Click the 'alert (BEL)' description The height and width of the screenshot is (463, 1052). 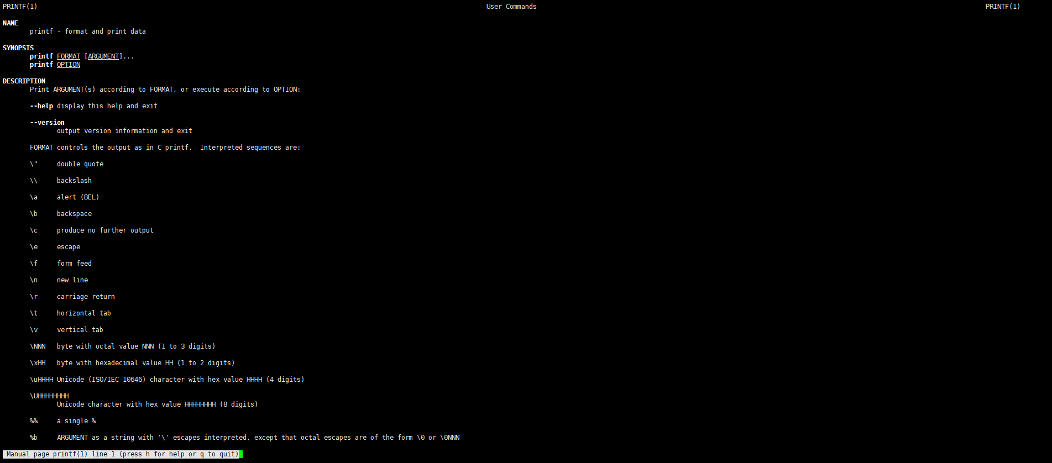tap(78, 197)
